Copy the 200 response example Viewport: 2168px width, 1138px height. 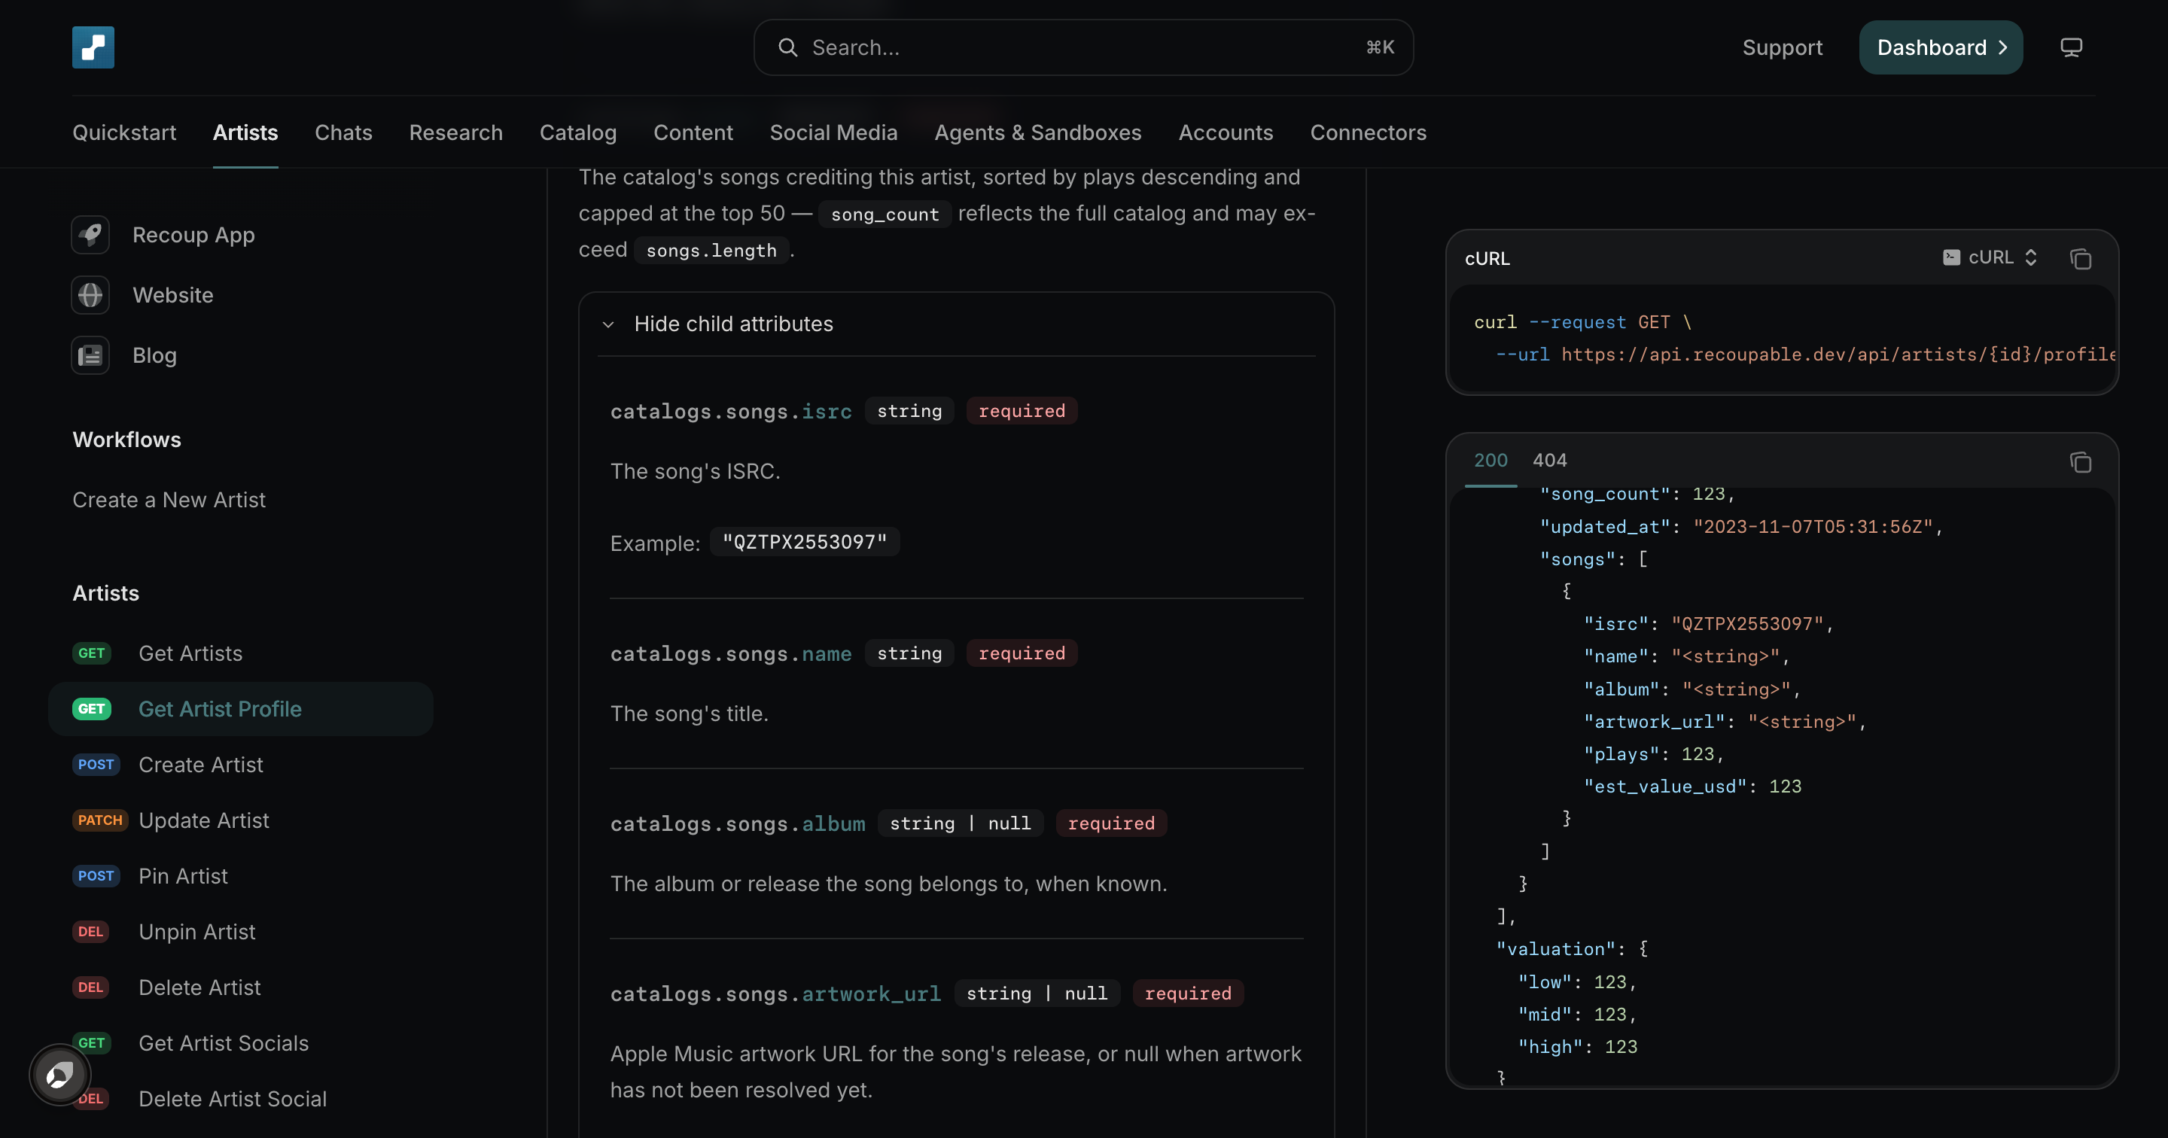[2081, 462]
